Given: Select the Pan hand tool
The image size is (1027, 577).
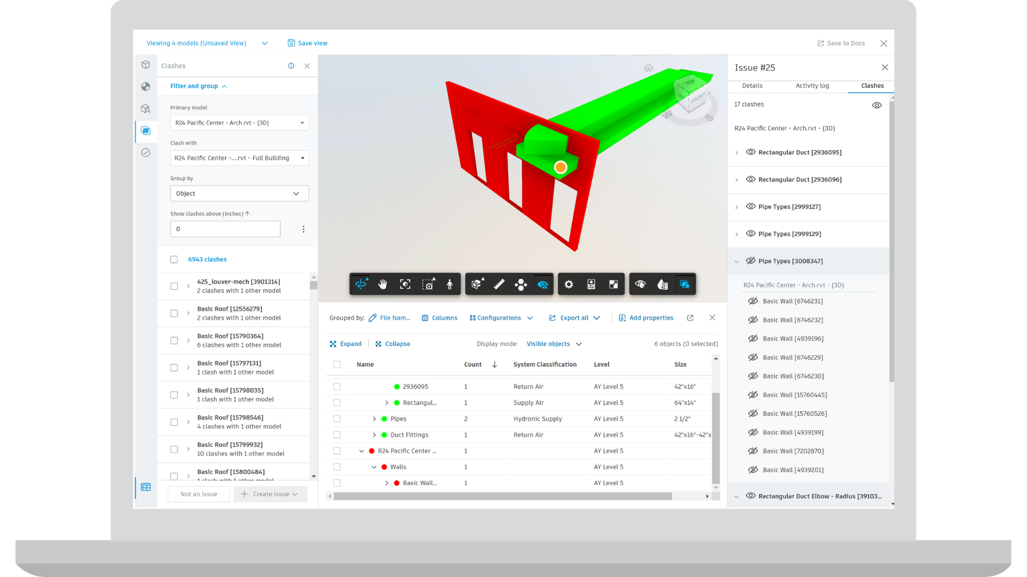Looking at the screenshot, I should (382, 284).
